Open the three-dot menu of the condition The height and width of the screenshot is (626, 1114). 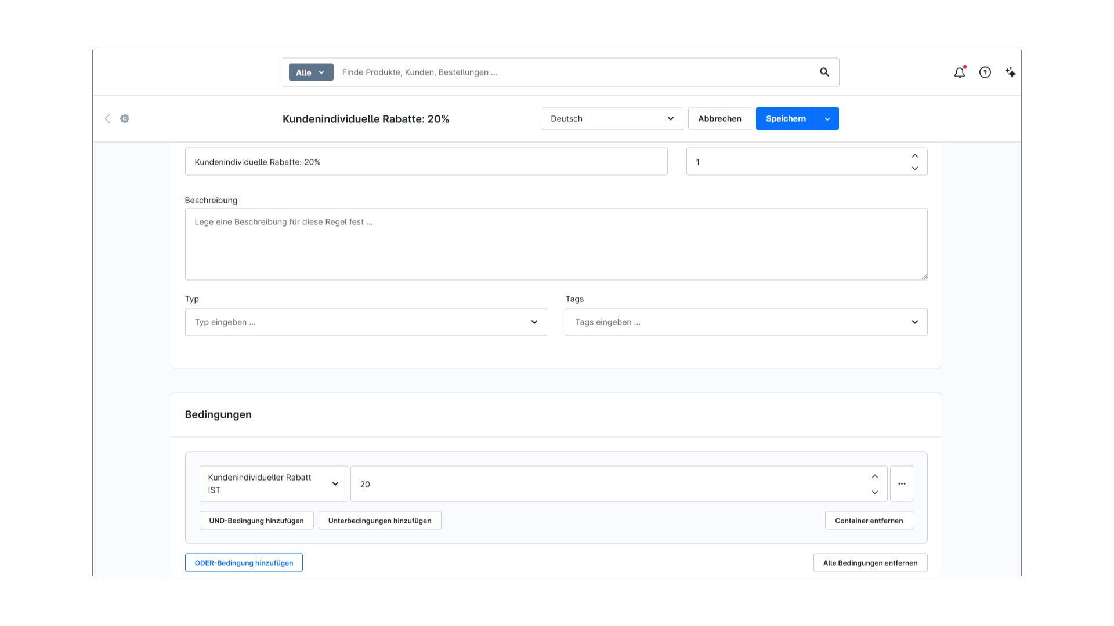(902, 483)
